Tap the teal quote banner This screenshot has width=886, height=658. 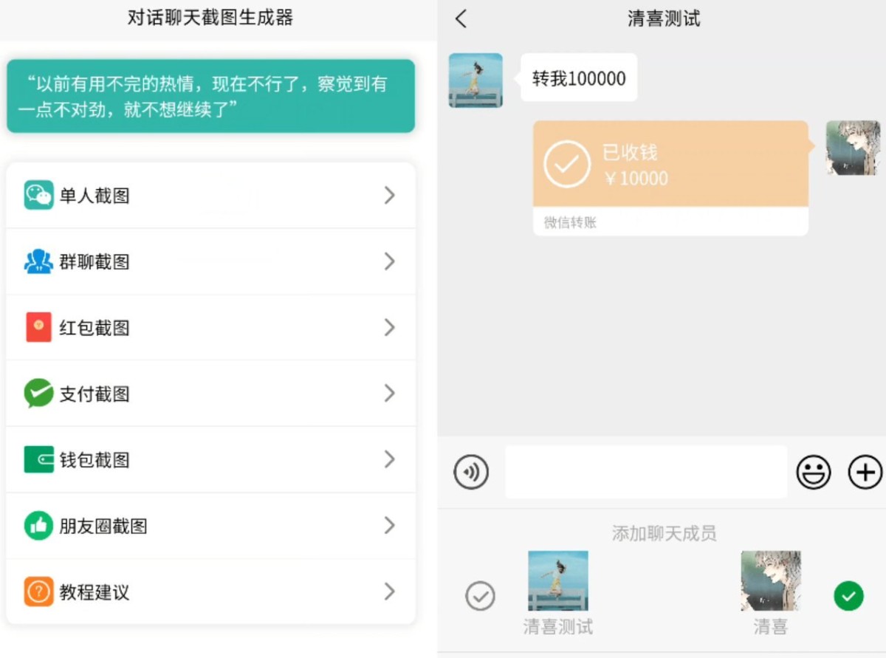point(210,96)
